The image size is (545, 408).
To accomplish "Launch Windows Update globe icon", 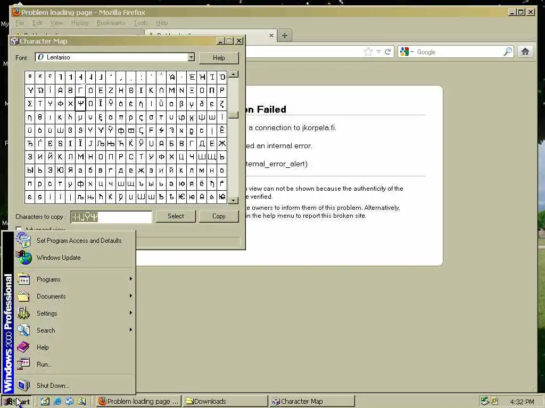I will [23, 257].
